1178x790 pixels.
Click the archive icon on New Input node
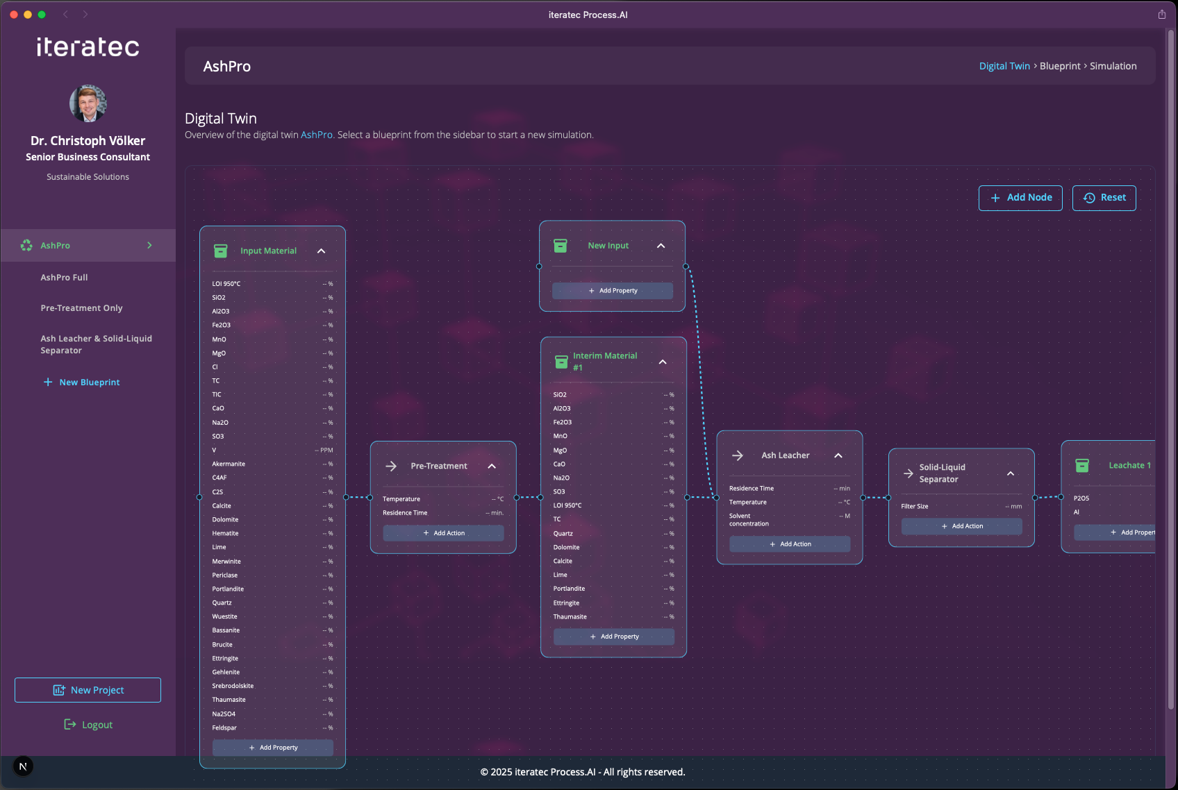click(561, 246)
